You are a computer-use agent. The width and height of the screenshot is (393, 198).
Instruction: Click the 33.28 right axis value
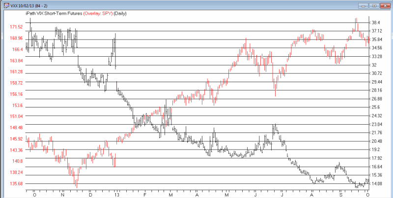tap(377, 56)
